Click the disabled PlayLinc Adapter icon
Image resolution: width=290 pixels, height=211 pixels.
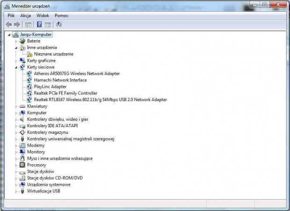pos(29,87)
